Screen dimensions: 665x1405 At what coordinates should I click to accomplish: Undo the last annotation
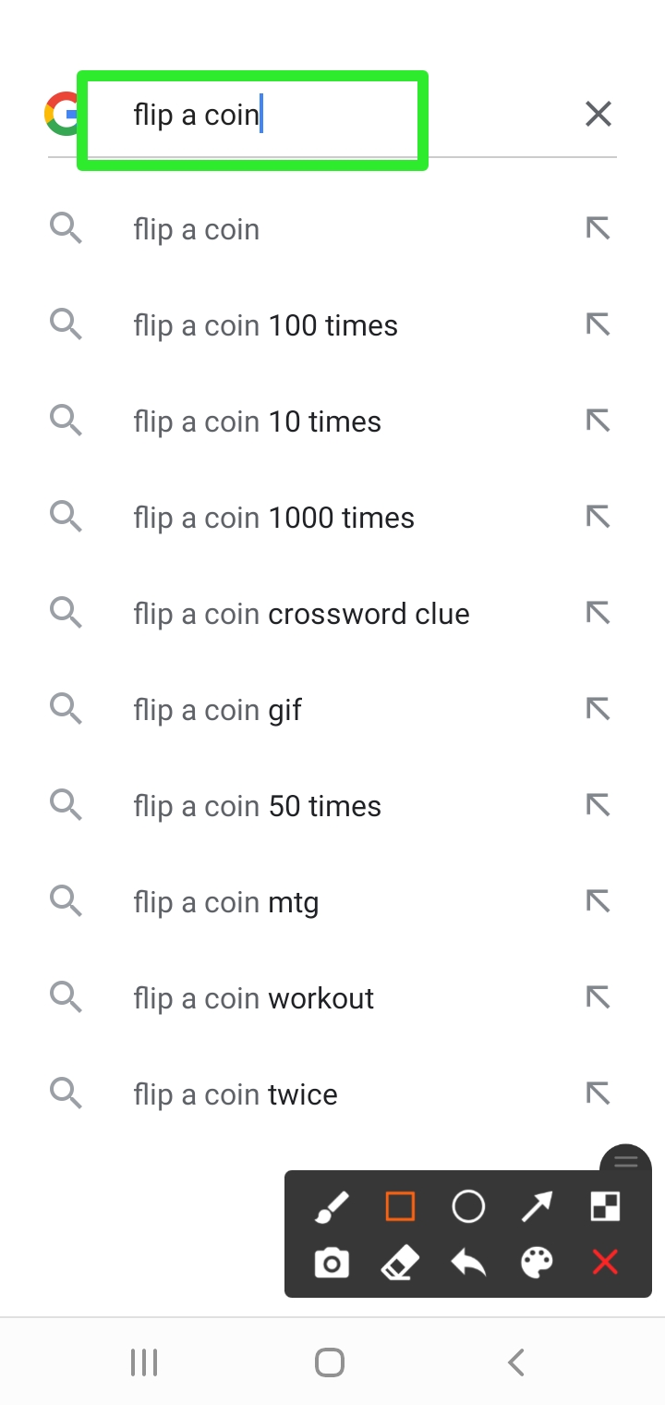pyautogui.click(x=468, y=1263)
